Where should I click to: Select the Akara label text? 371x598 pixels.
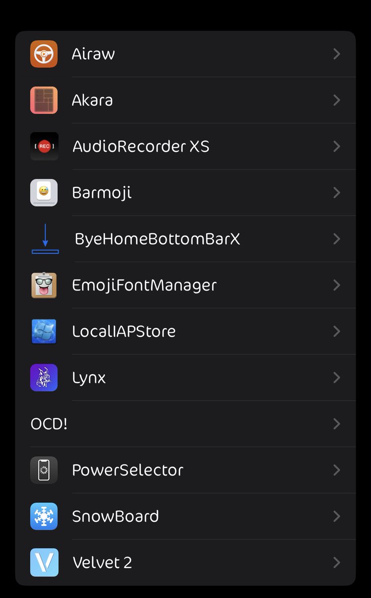[x=92, y=100]
